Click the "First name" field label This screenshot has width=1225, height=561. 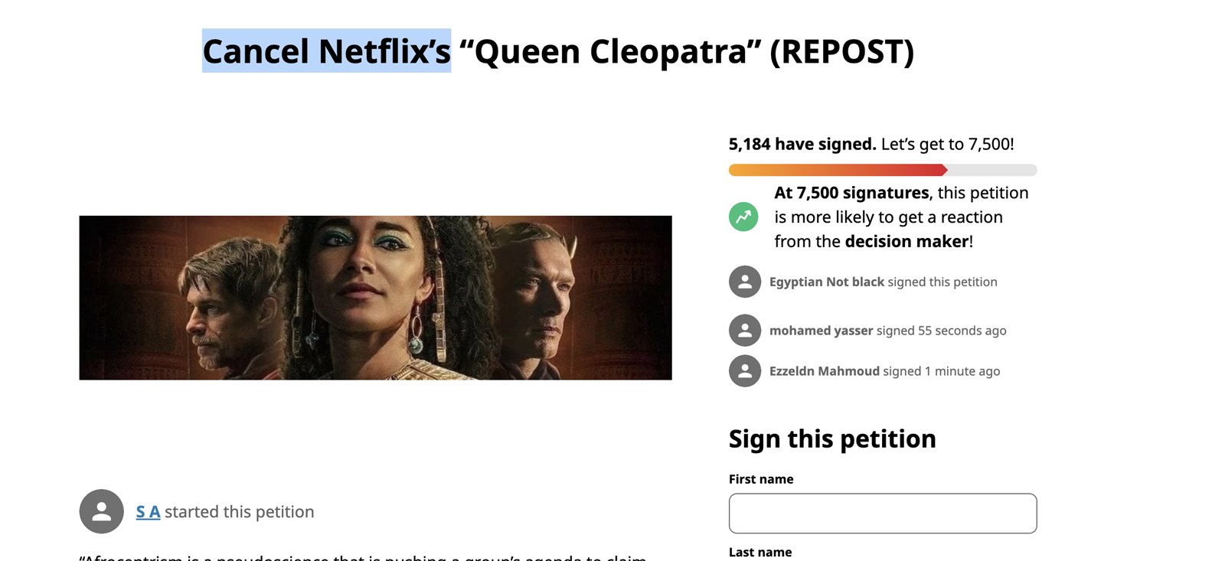click(761, 479)
